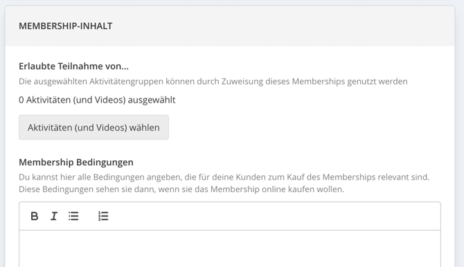Click empty editor toolbar space right of list icons
The height and width of the screenshot is (267, 464).
[x=272, y=216]
